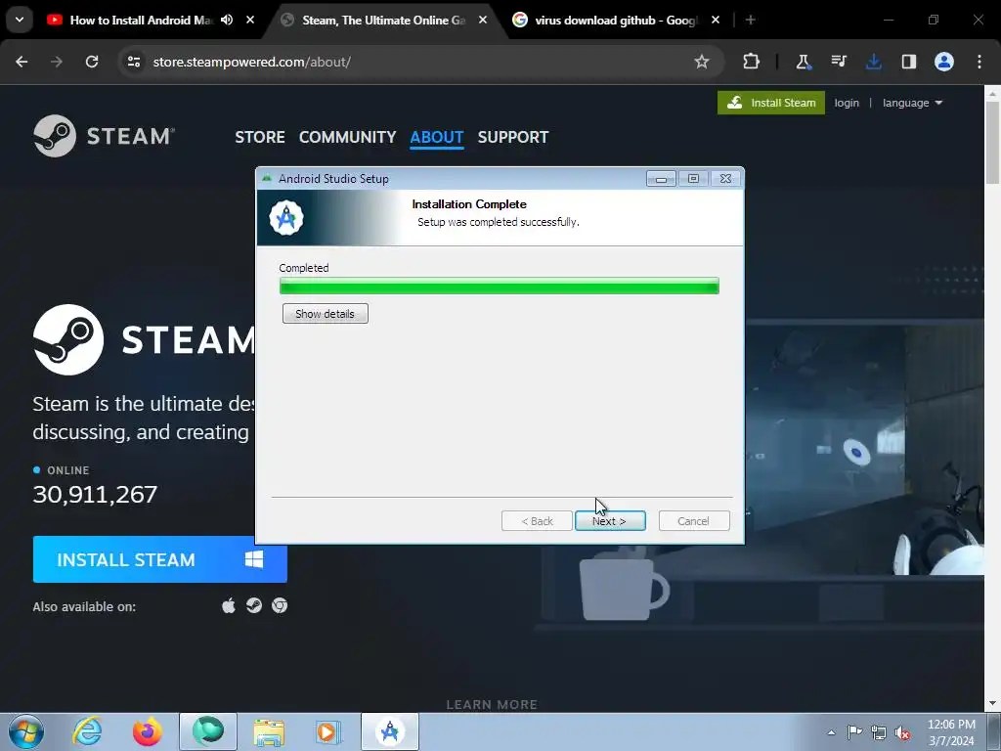This screenshot has height=751, width=1001.
Task: Reload the Steam page
Action: point(92,62)
